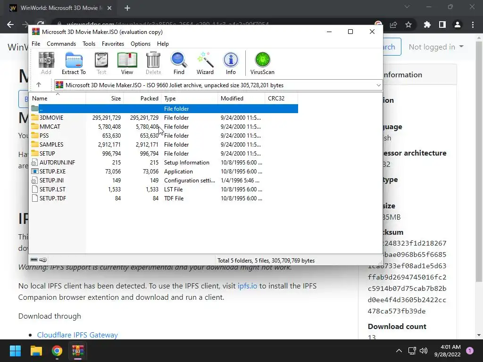The width and height of the screenshot is (483, 362).
Task: Go up one folder level arrow
Action: pyautogui.click(x=39, y=85)
